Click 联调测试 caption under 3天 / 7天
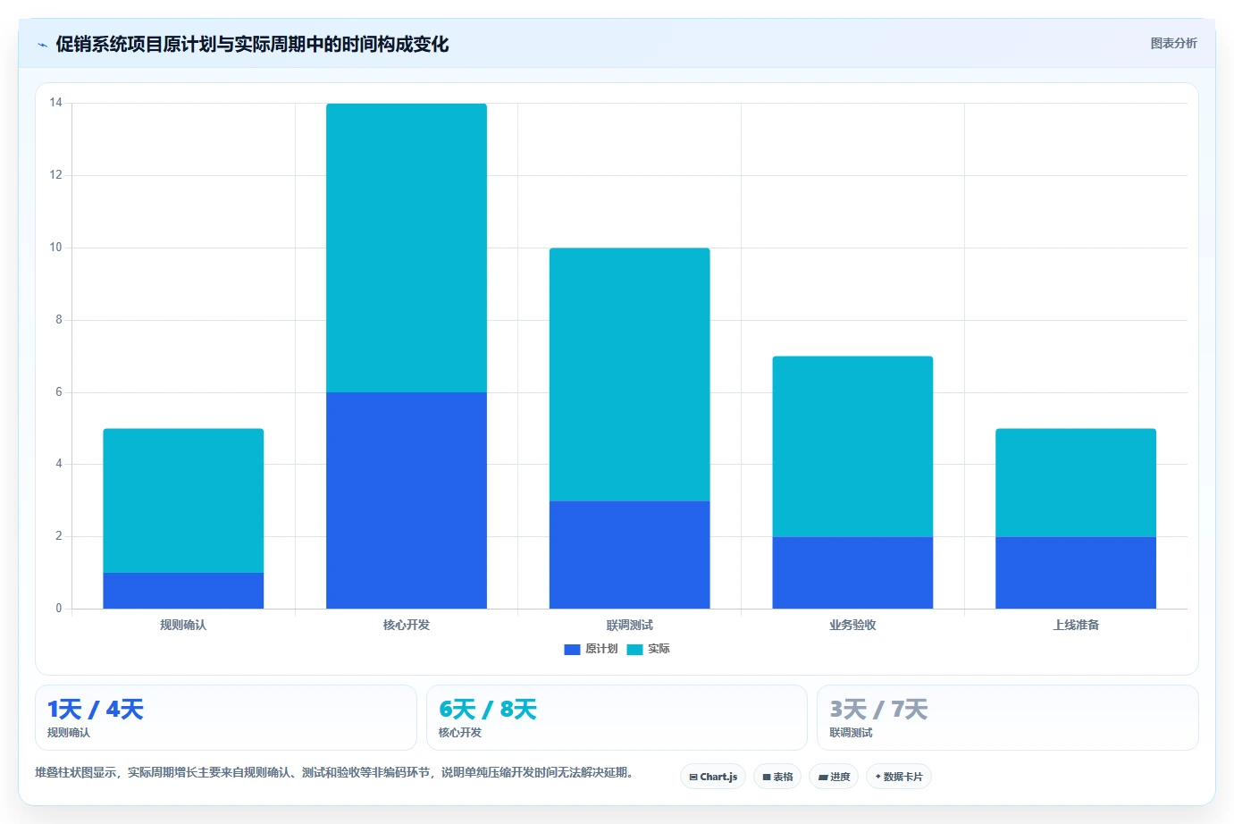The height and width of the screenshot is (824, 1234). (851, 733)
